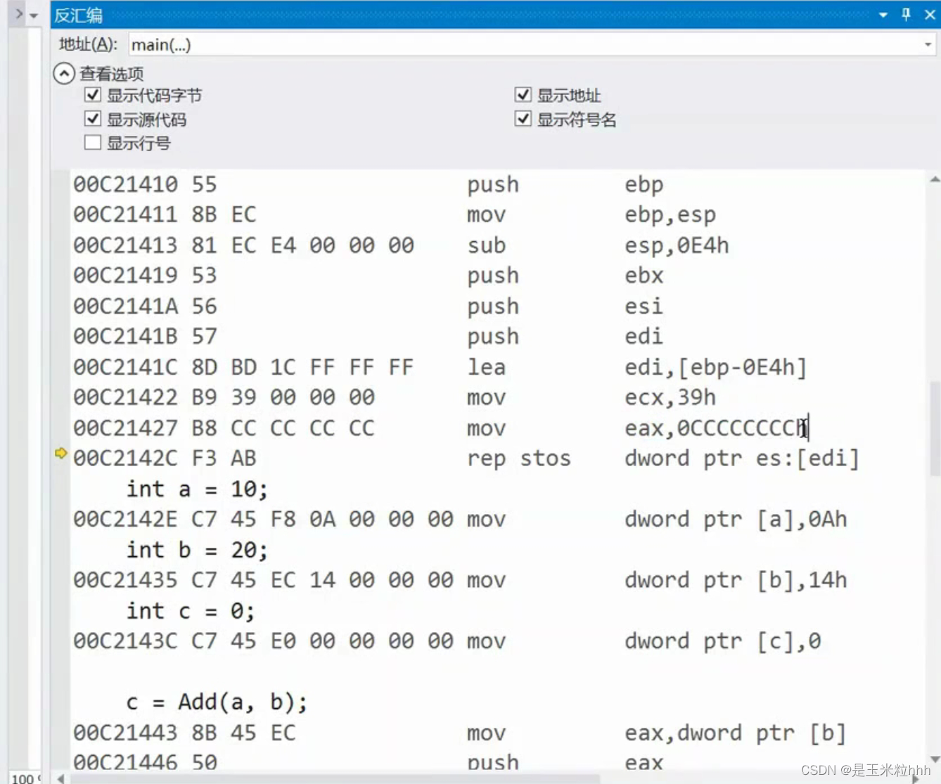Click operand 'esi' on push line
This screenshot has height=784, width=941.
pos(644,307)
